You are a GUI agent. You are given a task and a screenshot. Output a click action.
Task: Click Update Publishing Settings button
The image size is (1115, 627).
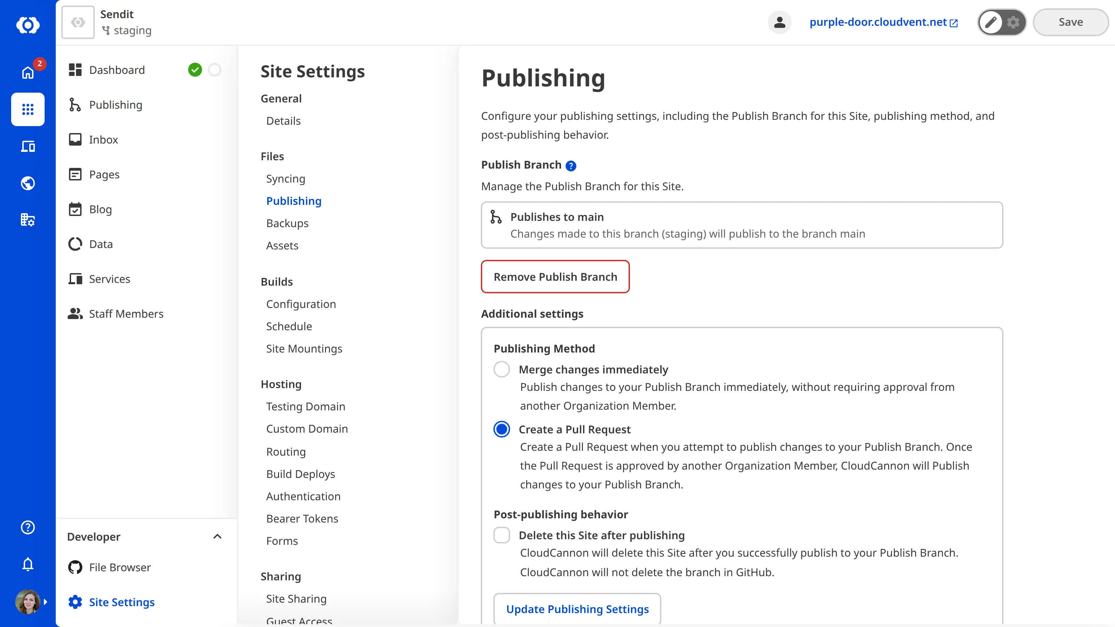coord(577,609)
